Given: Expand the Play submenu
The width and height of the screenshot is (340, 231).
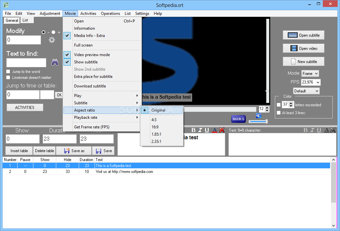Looking at the screenshot, I should pos(102,96).
